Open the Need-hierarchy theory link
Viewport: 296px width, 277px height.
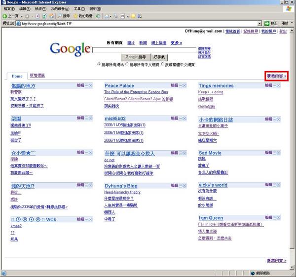click(x=122, y=192)
